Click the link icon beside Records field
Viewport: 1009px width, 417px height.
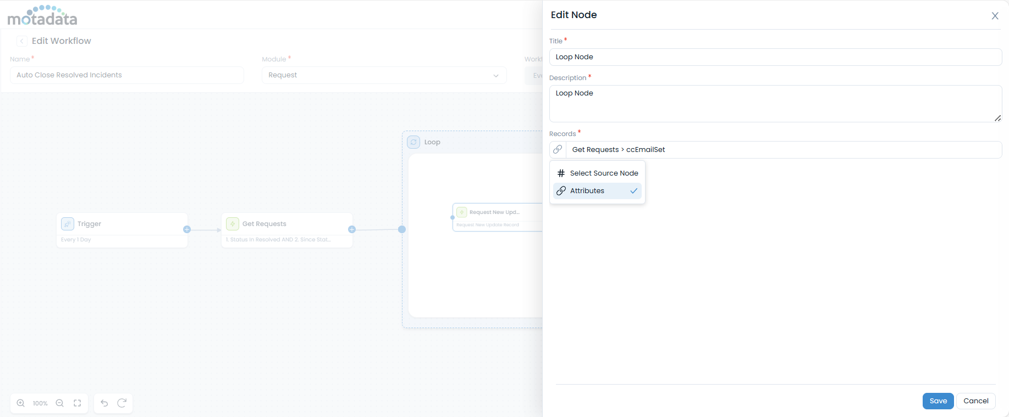[558, 150]
